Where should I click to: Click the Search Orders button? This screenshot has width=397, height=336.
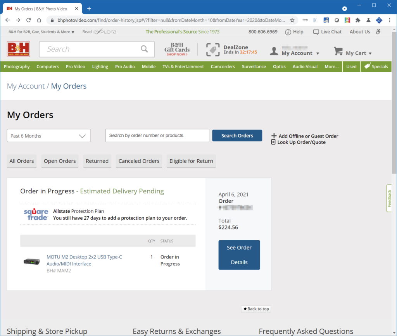click(237, 136)
